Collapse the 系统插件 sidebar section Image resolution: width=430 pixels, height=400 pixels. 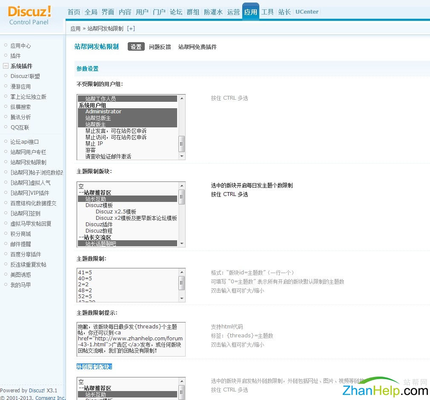(5, 66)
